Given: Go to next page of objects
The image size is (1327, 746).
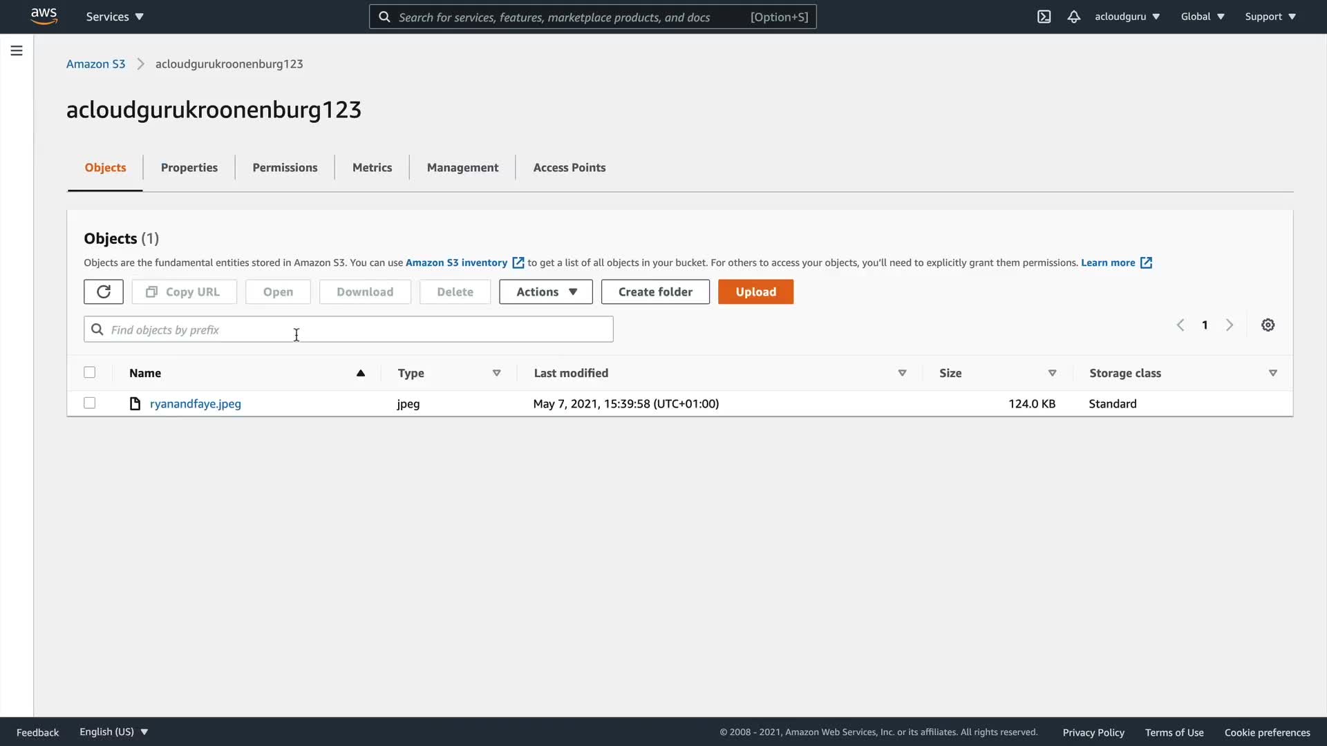Looking at the screenshot, I should pos(1229,325).
